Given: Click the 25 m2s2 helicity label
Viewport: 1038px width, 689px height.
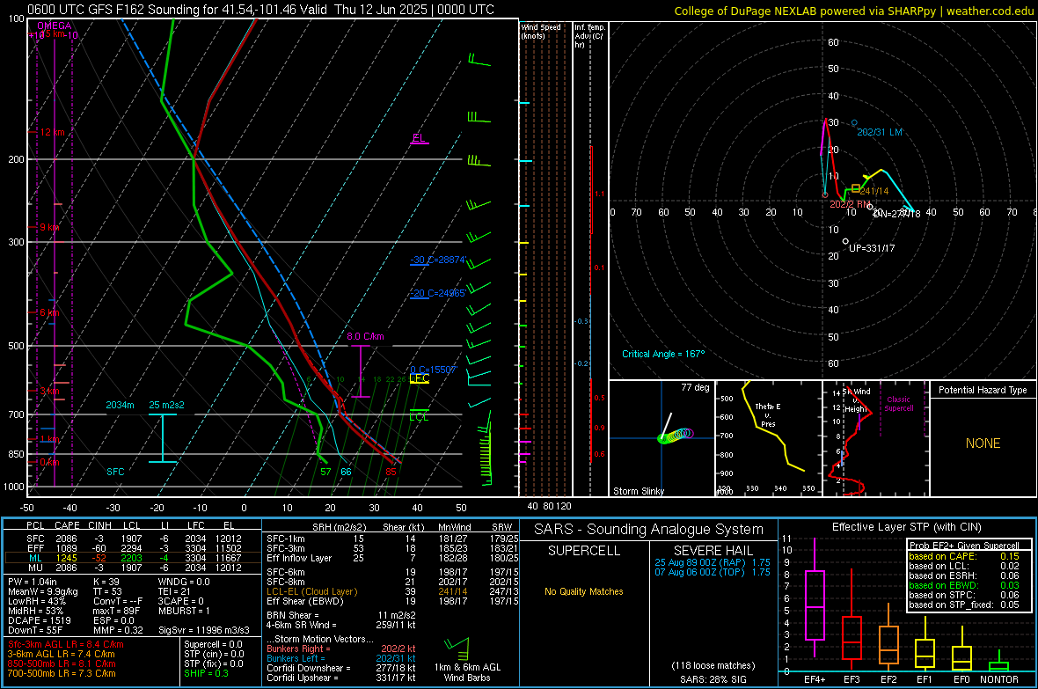Looking at the screenshot, I should [x=167, y=405].
